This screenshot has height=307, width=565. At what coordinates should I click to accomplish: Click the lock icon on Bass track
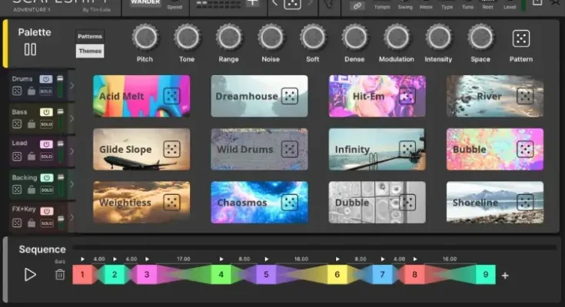(32, 124)
